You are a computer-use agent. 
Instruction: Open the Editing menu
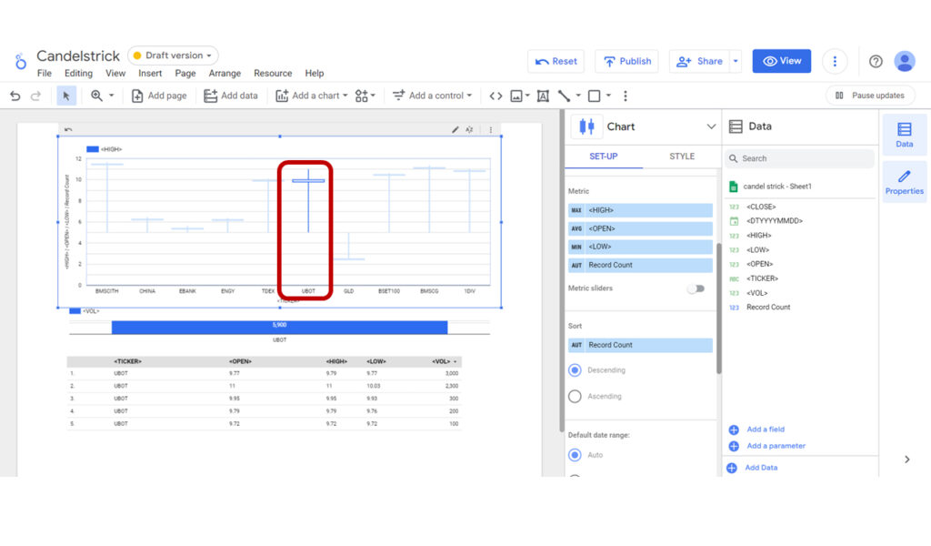click(78, 73)
